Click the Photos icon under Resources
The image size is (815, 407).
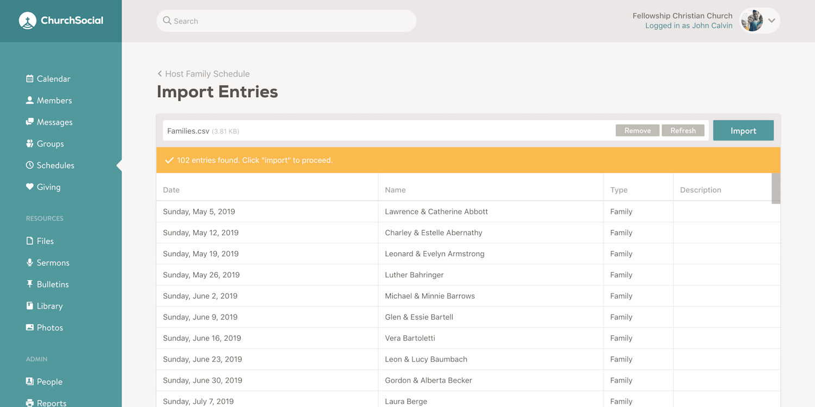[x=29, y=327]
